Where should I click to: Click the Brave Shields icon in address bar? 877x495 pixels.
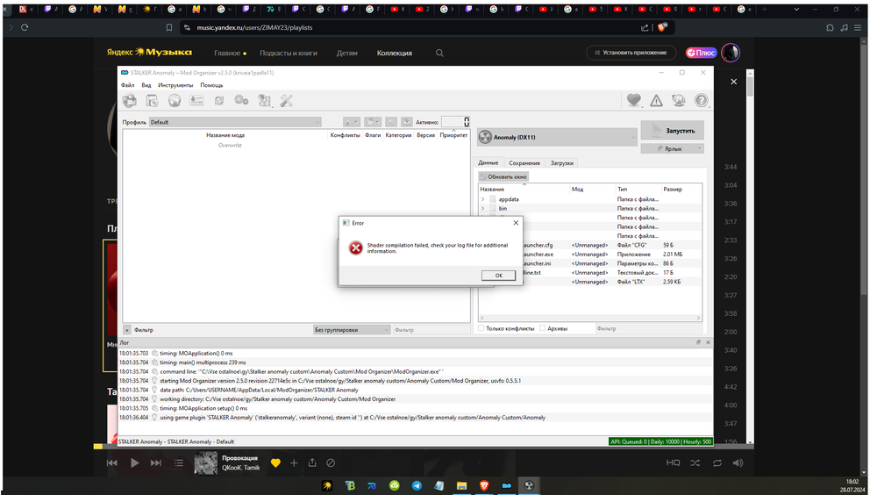tap(662, 27)
